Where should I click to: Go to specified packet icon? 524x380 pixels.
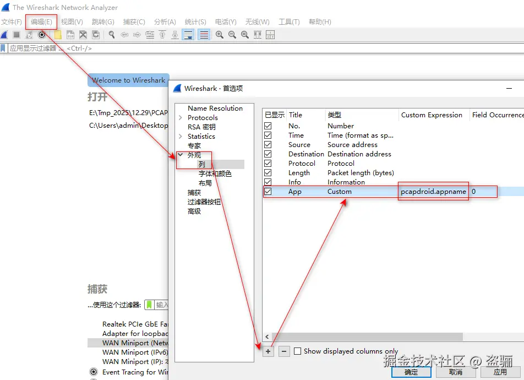(150, 35)
